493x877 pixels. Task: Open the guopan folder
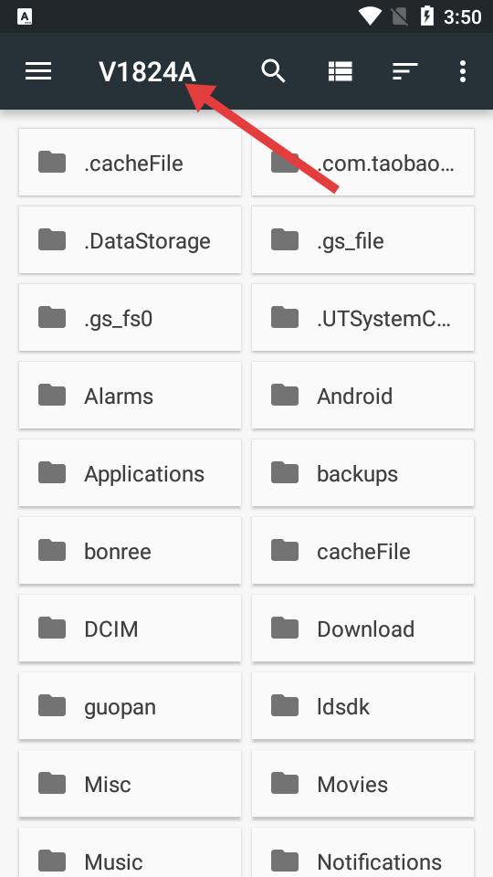tap(131, 706)
